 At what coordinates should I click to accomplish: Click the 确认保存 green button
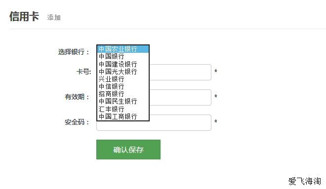pyautogui.click(x=128, y=150)
